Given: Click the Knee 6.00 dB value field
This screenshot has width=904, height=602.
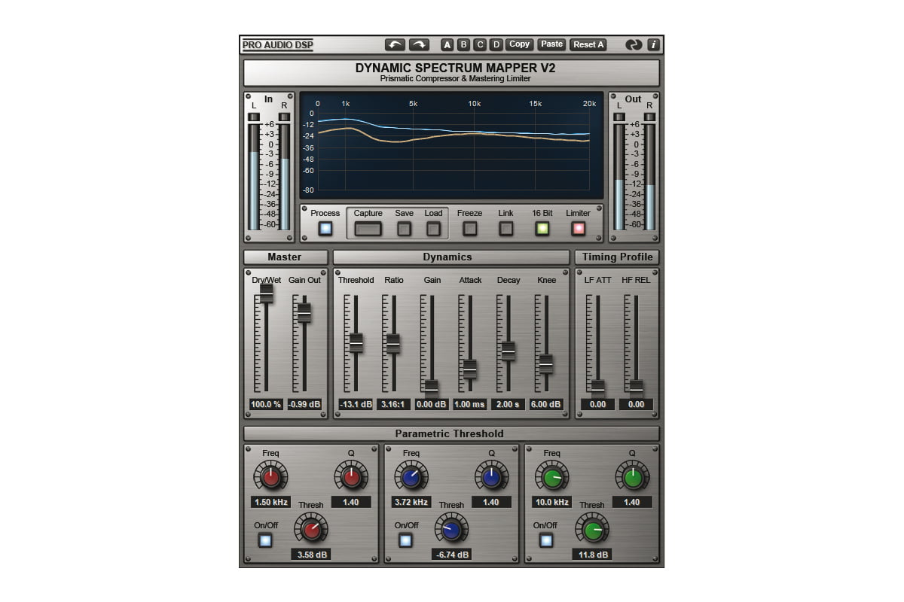Looking at the screenshot, I should pyautogui.click(x=546, y=404).
